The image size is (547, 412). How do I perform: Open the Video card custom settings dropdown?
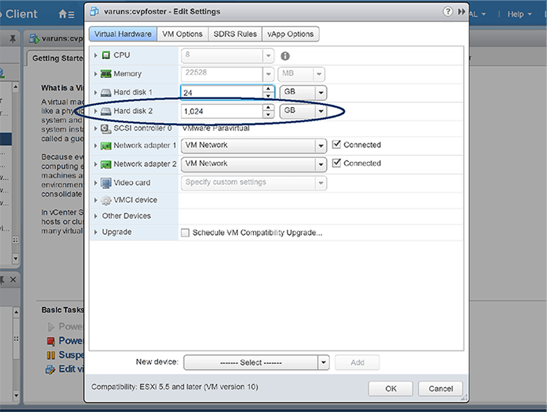254,183
